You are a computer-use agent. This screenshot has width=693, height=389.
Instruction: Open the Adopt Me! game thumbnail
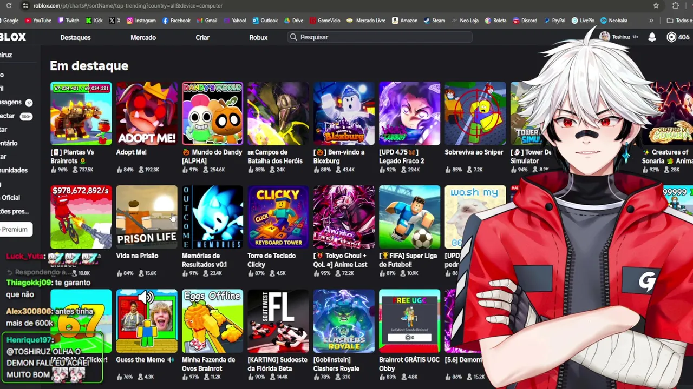click(x=147, y=113)
